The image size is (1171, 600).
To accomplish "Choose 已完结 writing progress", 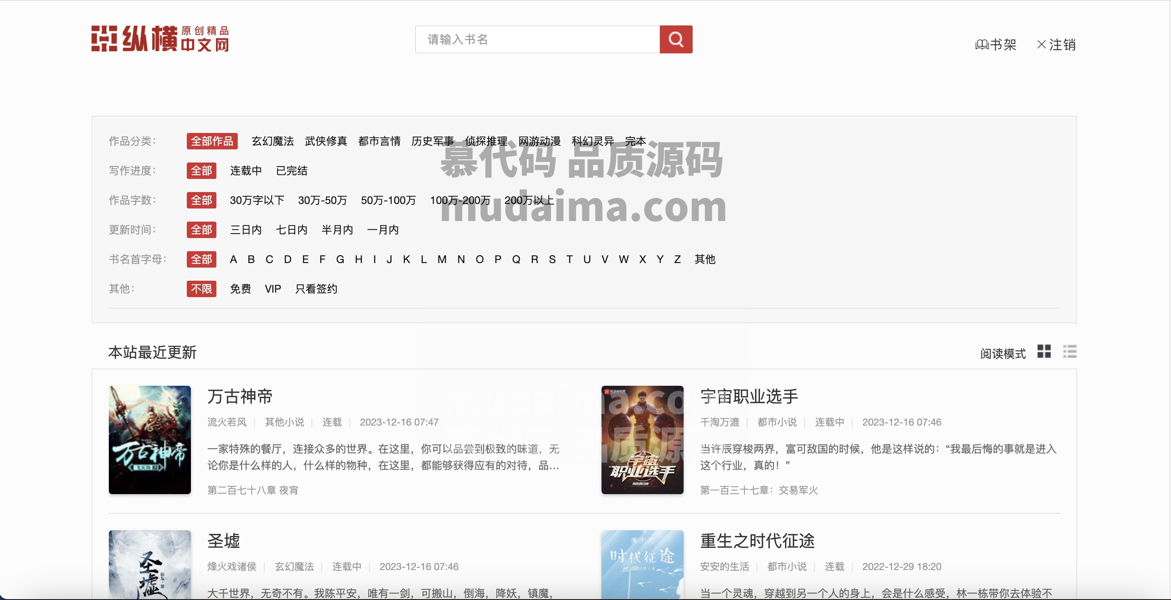I will (x=292, y=171).
